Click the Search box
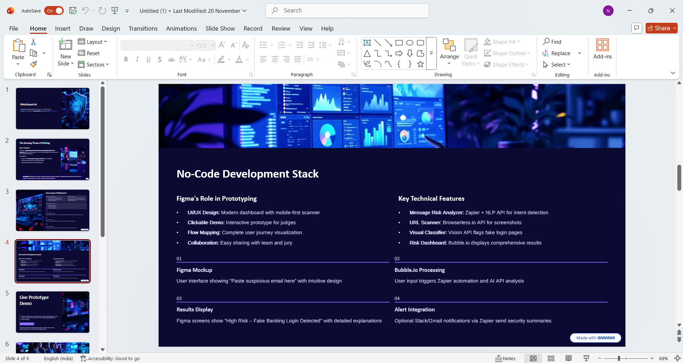683x363 pixels. tap(347, 11)
